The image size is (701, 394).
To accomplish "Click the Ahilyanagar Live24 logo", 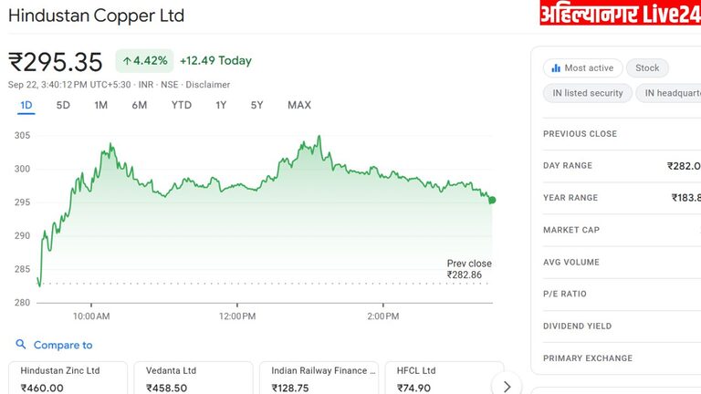I will click(619, 14).
